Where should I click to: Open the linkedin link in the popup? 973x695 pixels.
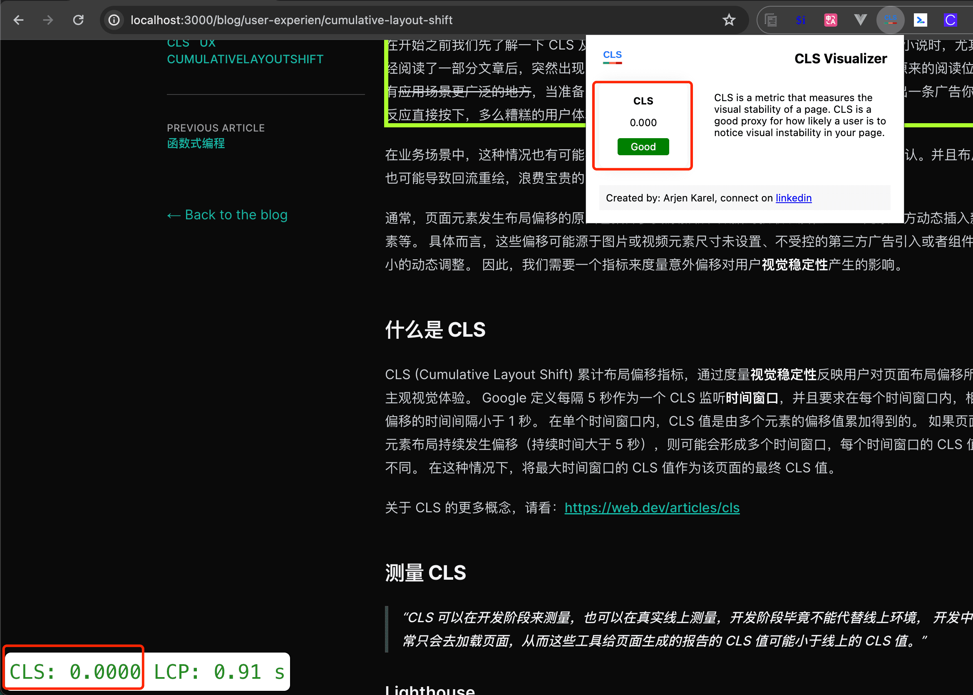[793, 198]
